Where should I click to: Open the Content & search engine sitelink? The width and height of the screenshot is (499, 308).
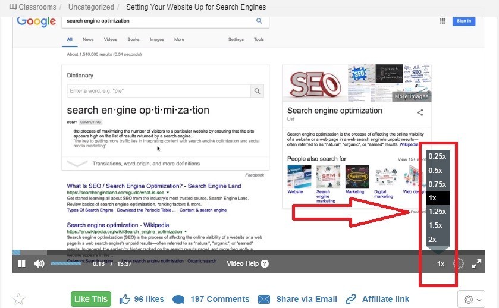[203, 210]
